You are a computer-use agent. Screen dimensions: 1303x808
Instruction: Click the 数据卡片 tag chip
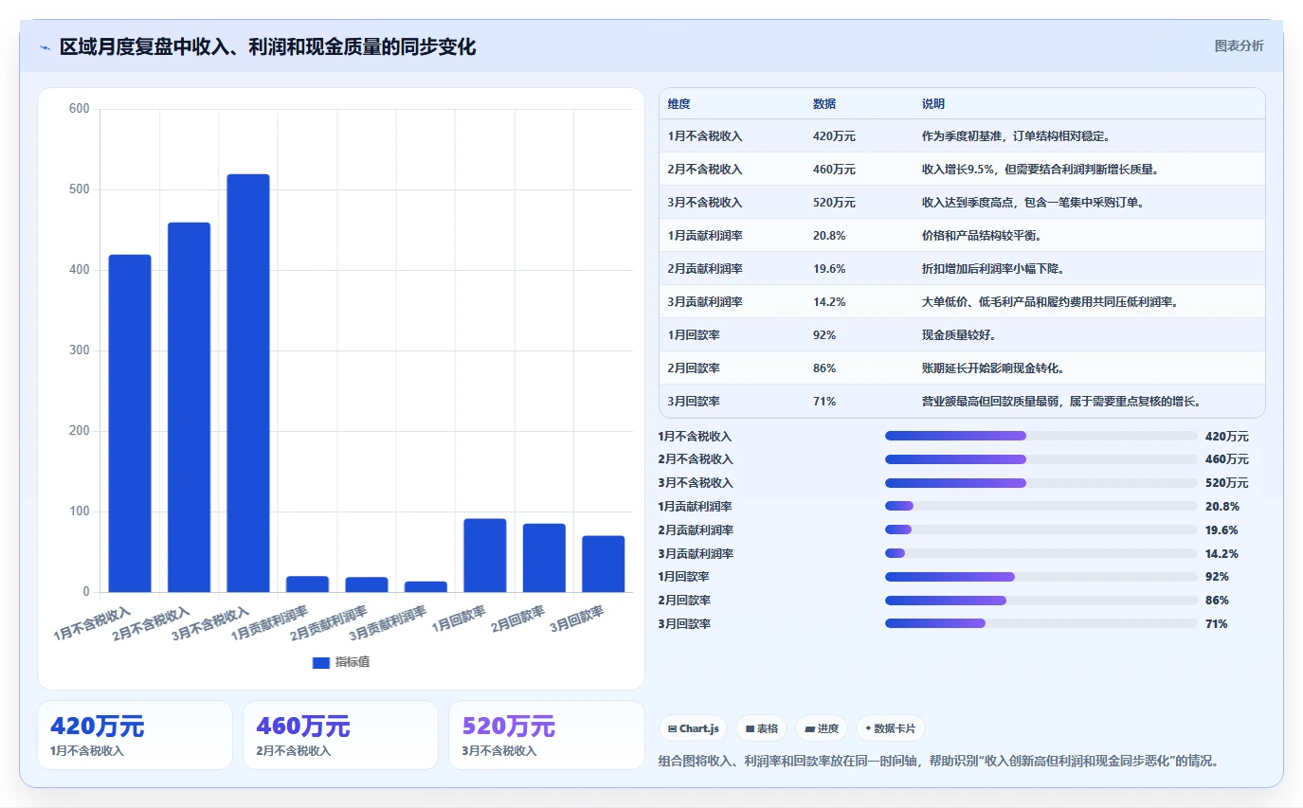[890, 728]
